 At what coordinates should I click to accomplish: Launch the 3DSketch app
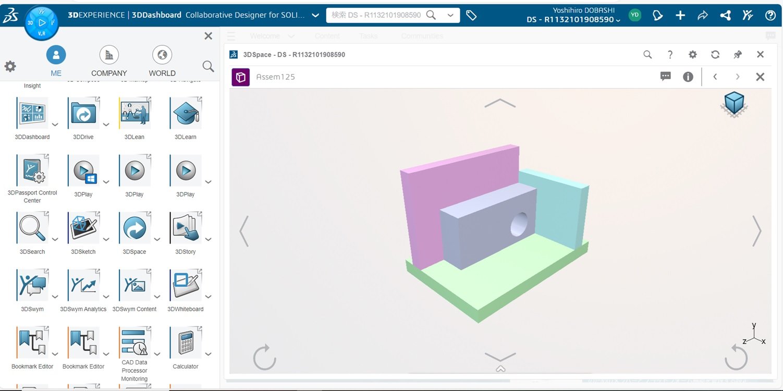coord(83,228)
